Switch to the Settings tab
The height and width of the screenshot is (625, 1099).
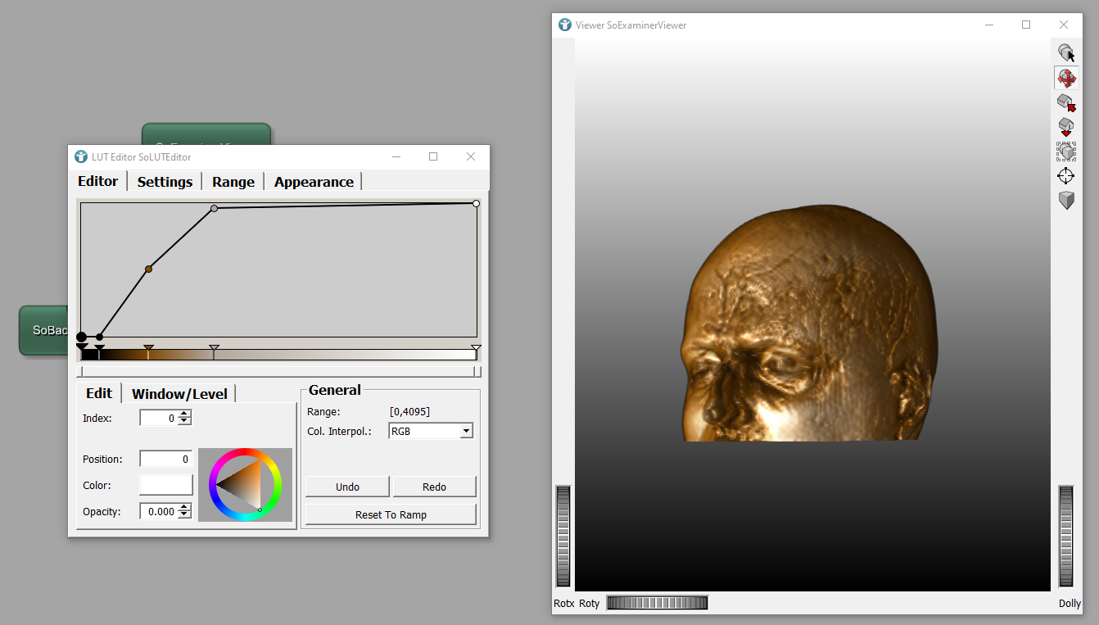pyautogui.click(x=165, y=182)
